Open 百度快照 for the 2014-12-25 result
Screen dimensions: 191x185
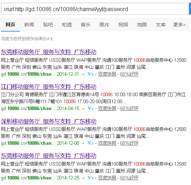pyautogui.click(x=107, y=178)
